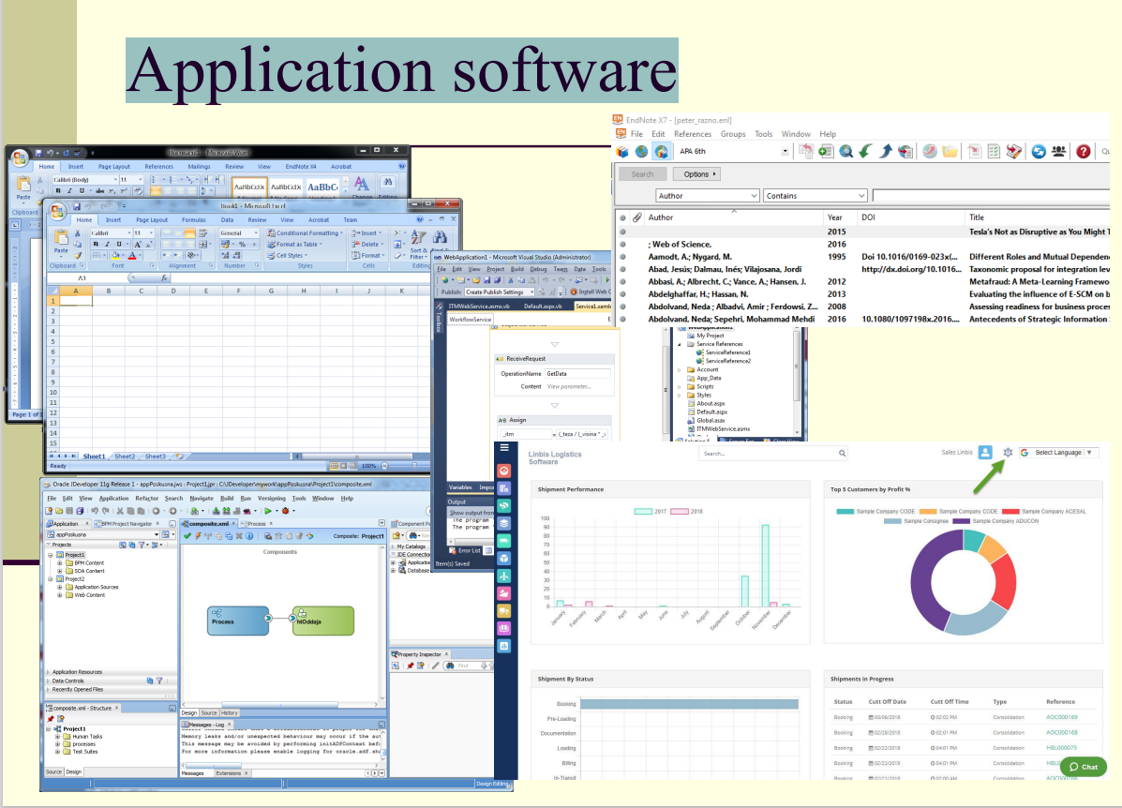This screenshot has width=1122, height=808.
Task: Click green Run arrow in JDeveloper toolbar
Action: coord(268,511)
